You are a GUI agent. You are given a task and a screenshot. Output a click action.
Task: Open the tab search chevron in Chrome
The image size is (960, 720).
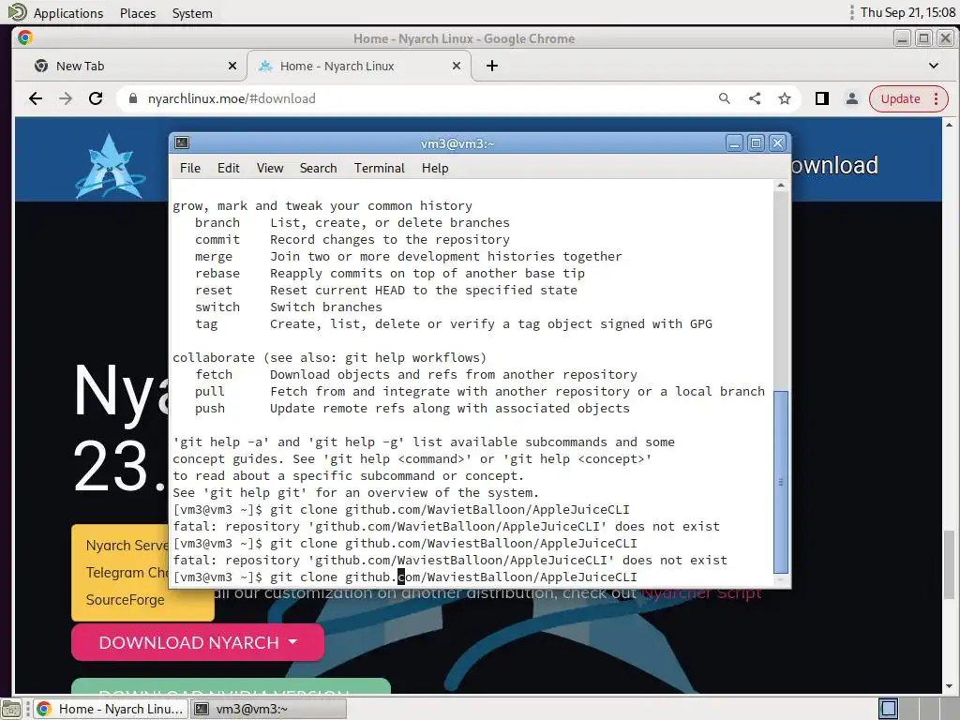point(934,66)
